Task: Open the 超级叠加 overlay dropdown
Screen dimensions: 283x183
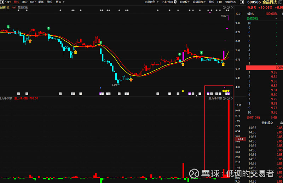Action: [x=199, y=2]
